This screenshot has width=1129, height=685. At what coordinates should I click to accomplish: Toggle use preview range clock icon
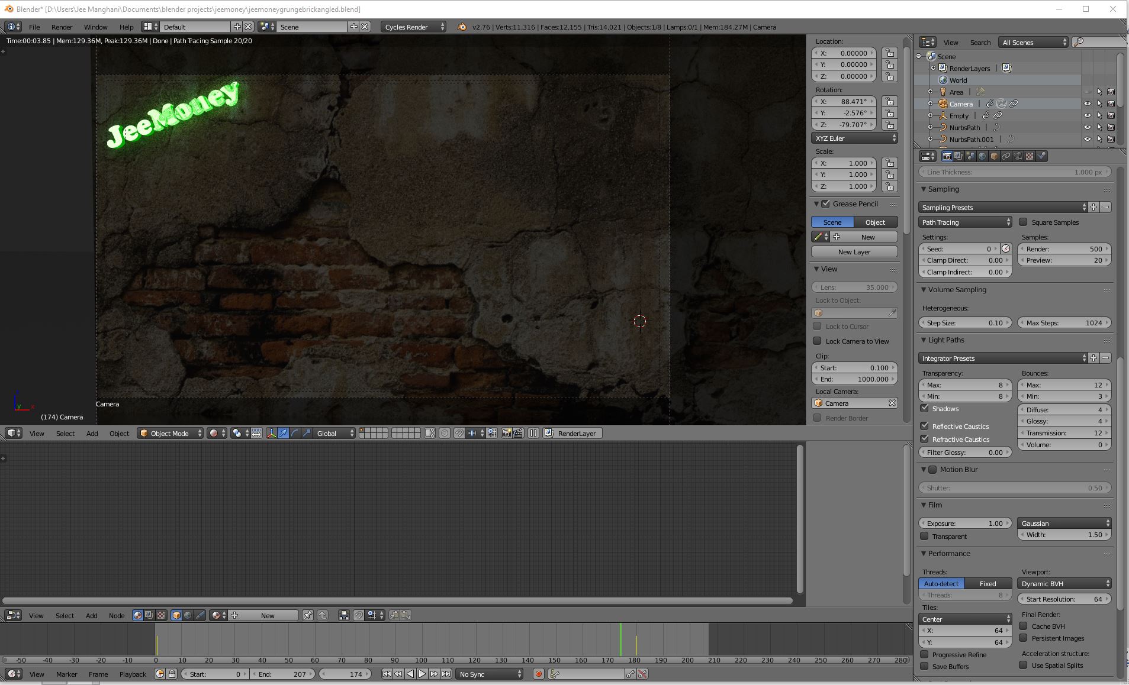coord(159,674)
